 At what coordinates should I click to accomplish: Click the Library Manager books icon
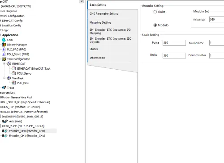point(4,45)
